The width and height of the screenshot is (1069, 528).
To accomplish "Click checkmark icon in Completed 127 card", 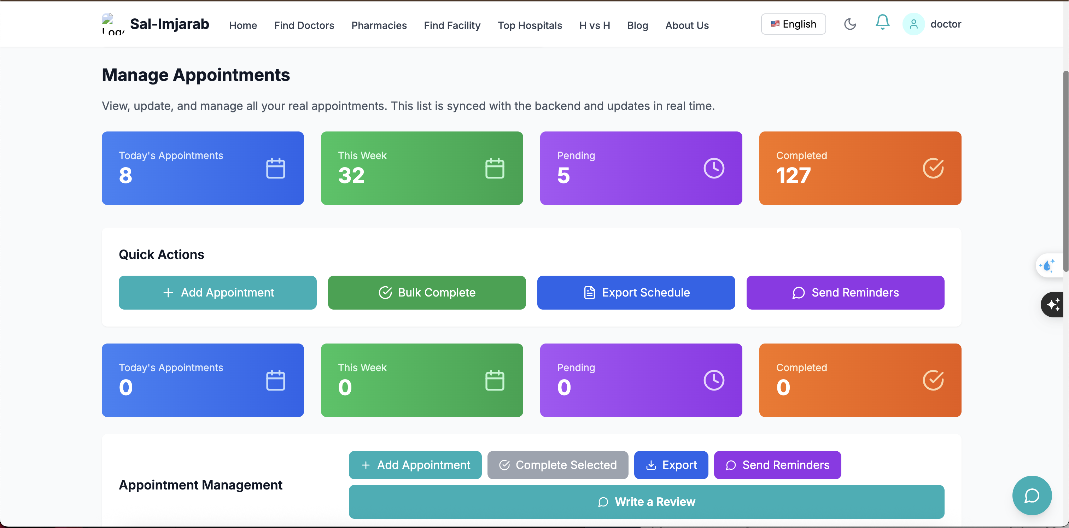I will [x=933, y=168].
